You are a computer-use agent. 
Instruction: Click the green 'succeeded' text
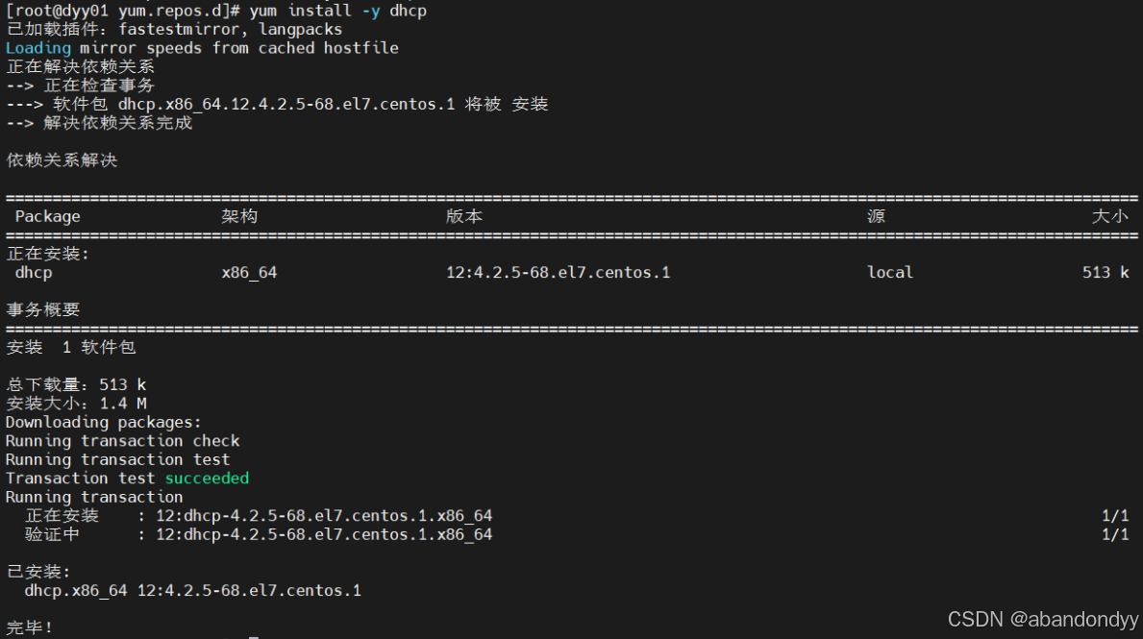(207, 478)
